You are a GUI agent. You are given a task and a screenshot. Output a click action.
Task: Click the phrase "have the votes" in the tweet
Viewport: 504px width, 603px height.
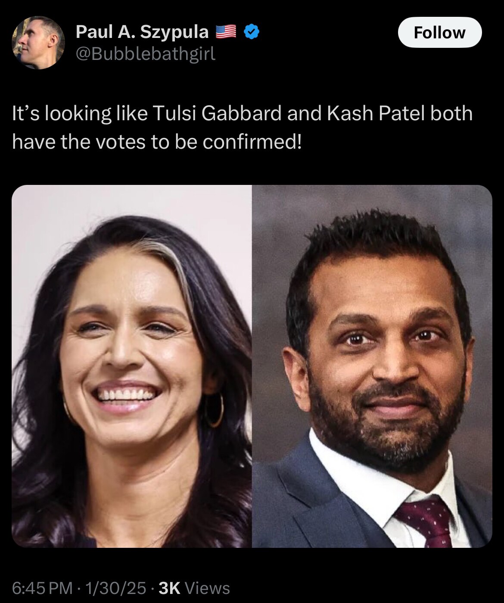click(x=78, y=142)
